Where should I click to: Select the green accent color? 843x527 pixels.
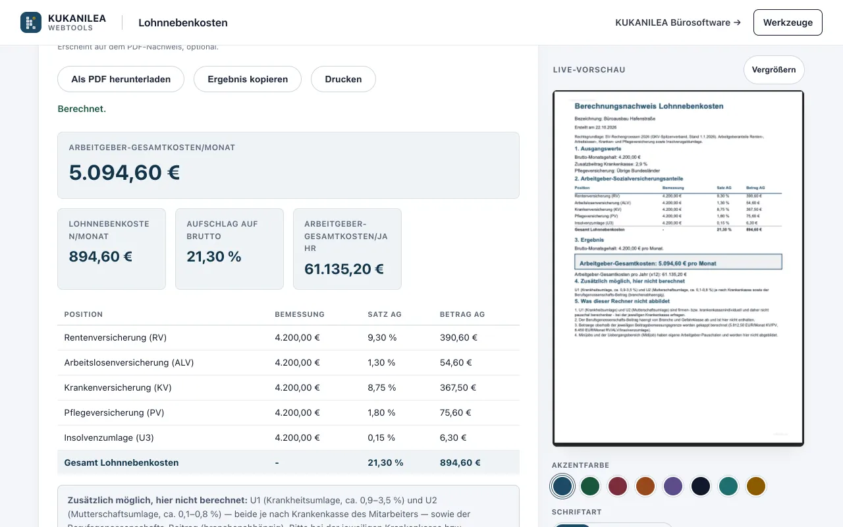tap(590, 486)
